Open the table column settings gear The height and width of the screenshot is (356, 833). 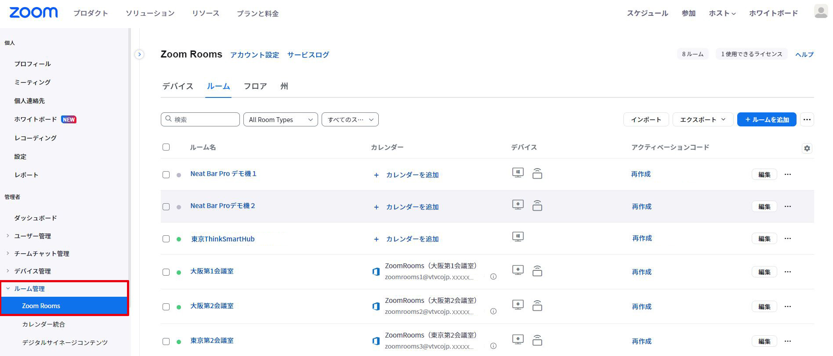point(807,148)
